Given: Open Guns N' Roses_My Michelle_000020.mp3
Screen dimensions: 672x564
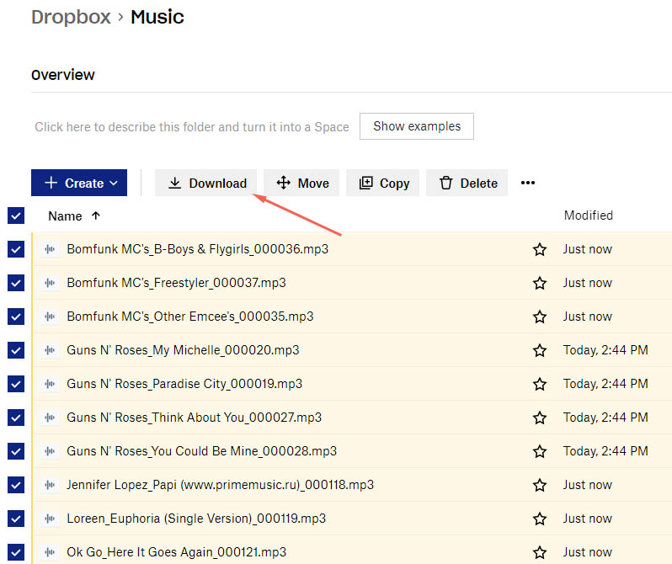Looking at the screenshot, I should click(x=183, y=350).
